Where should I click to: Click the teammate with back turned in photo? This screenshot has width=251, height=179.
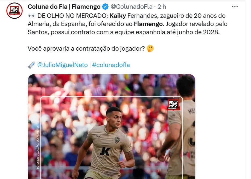[179, 127]
